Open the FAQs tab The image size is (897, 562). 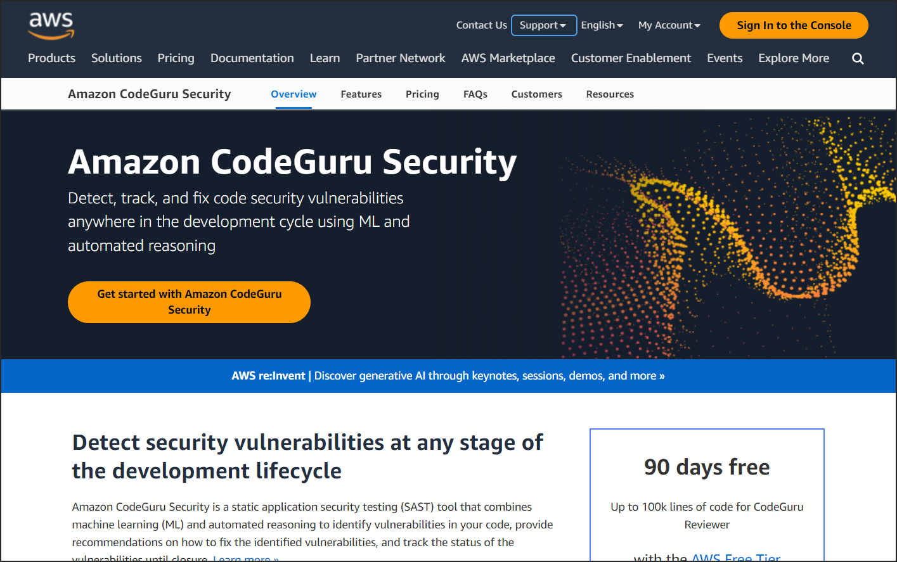475,94
